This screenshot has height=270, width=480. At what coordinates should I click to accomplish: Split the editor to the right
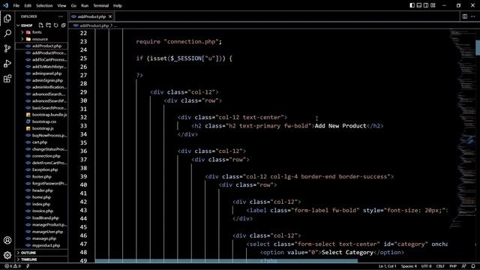click(x=465, y=16)
